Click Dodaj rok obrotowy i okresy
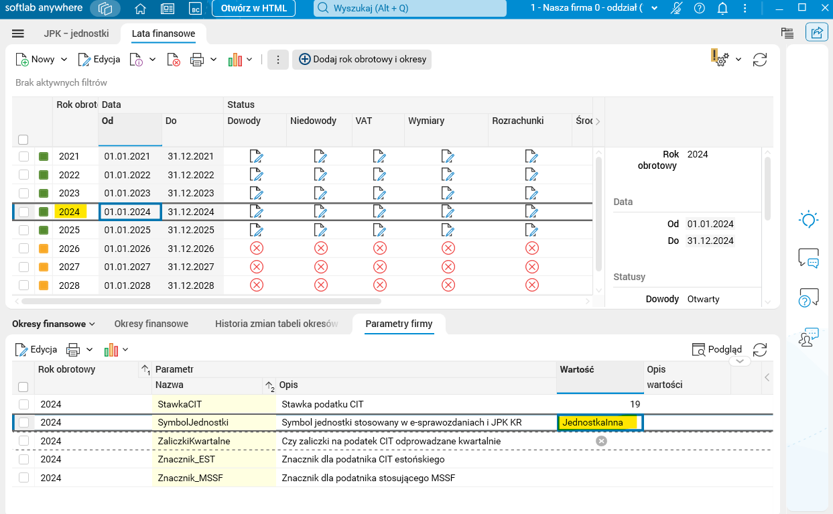 [362, 60]
